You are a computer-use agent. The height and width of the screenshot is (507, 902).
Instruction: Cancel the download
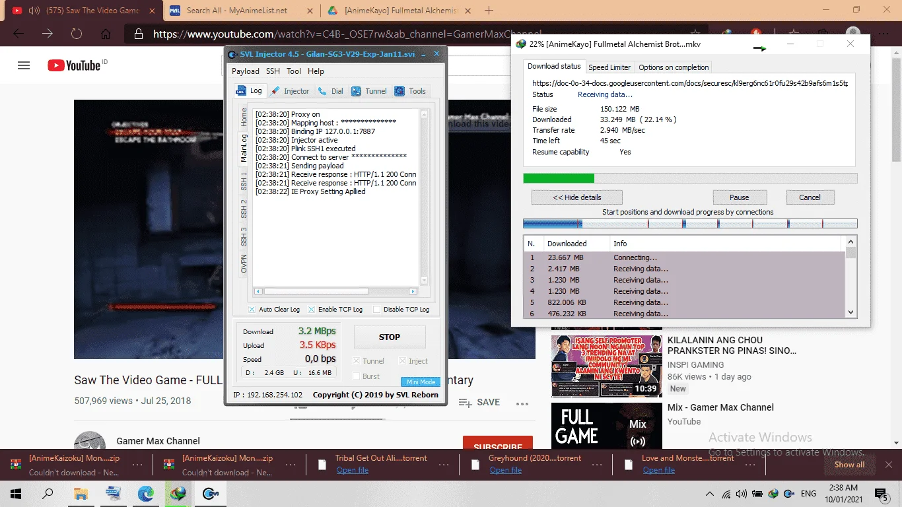pyautogui.click(x=810, y=197)
